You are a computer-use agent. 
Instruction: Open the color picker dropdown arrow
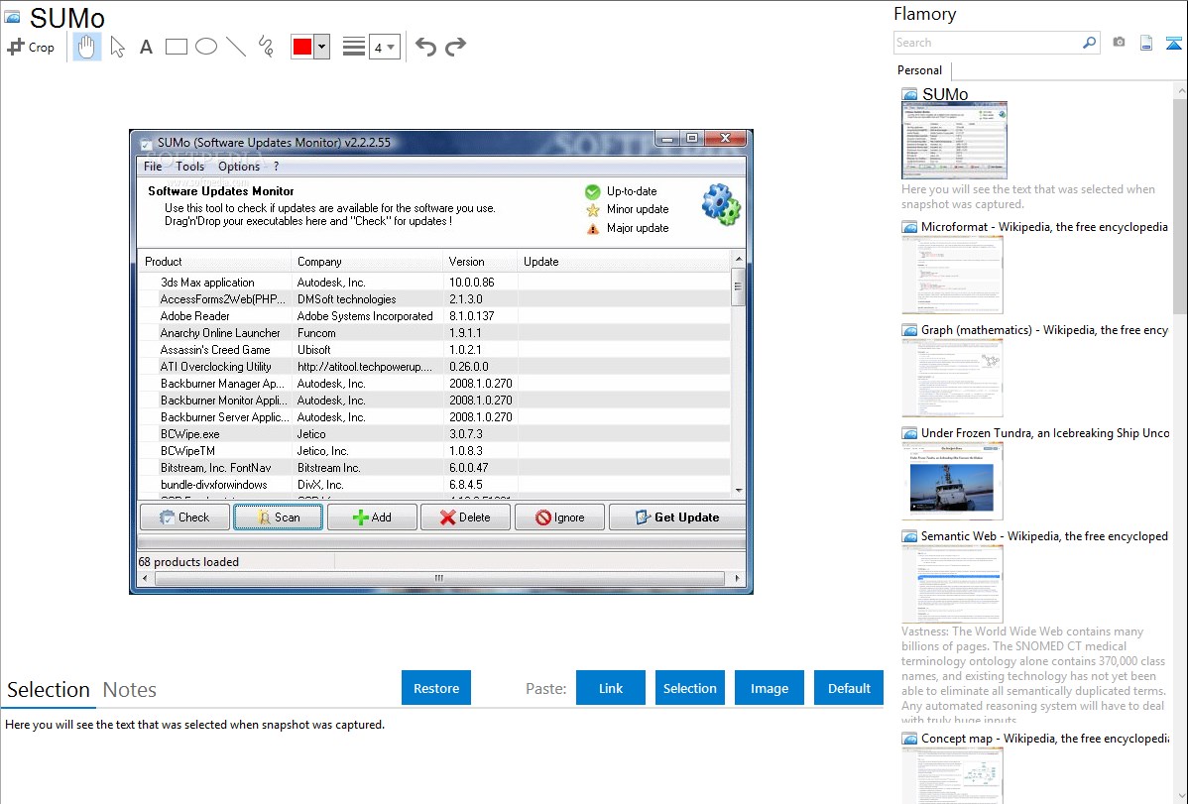click(x=321, y=47)
